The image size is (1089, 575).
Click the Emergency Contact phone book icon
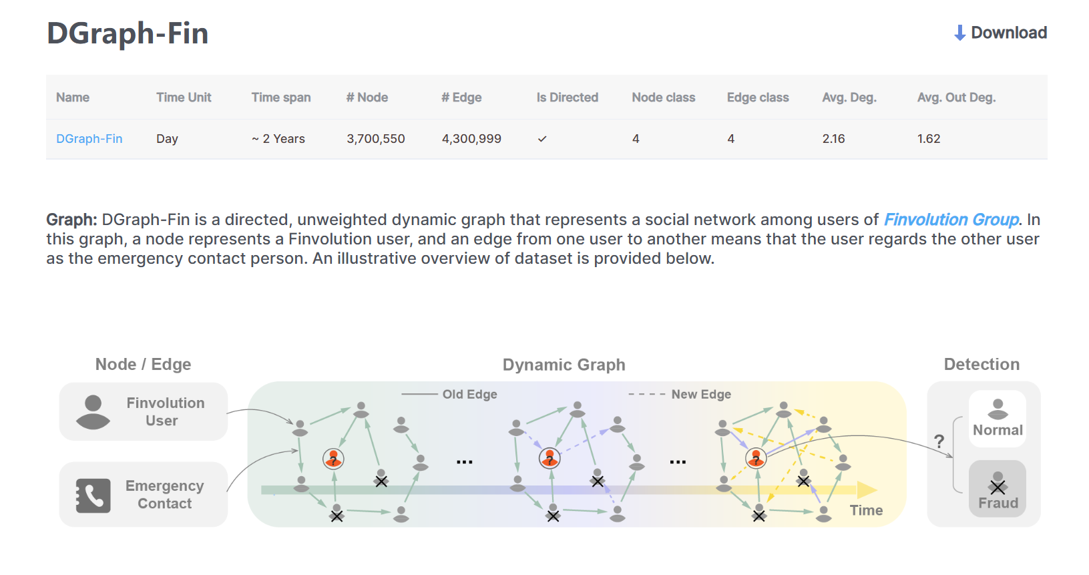point(93,496)
